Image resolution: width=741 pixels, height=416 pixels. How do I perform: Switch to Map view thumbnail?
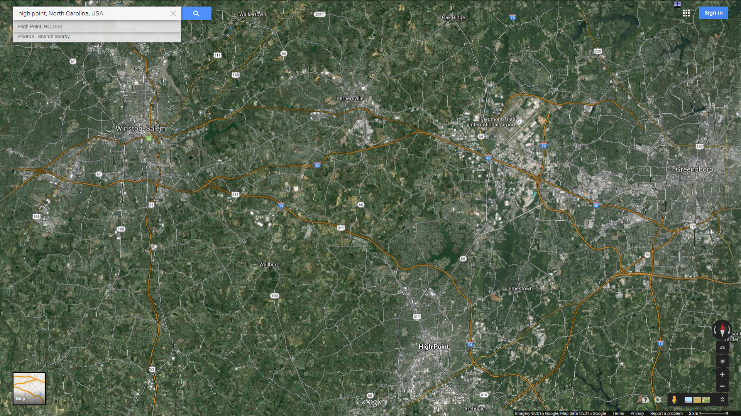click(x=29, y=389)
